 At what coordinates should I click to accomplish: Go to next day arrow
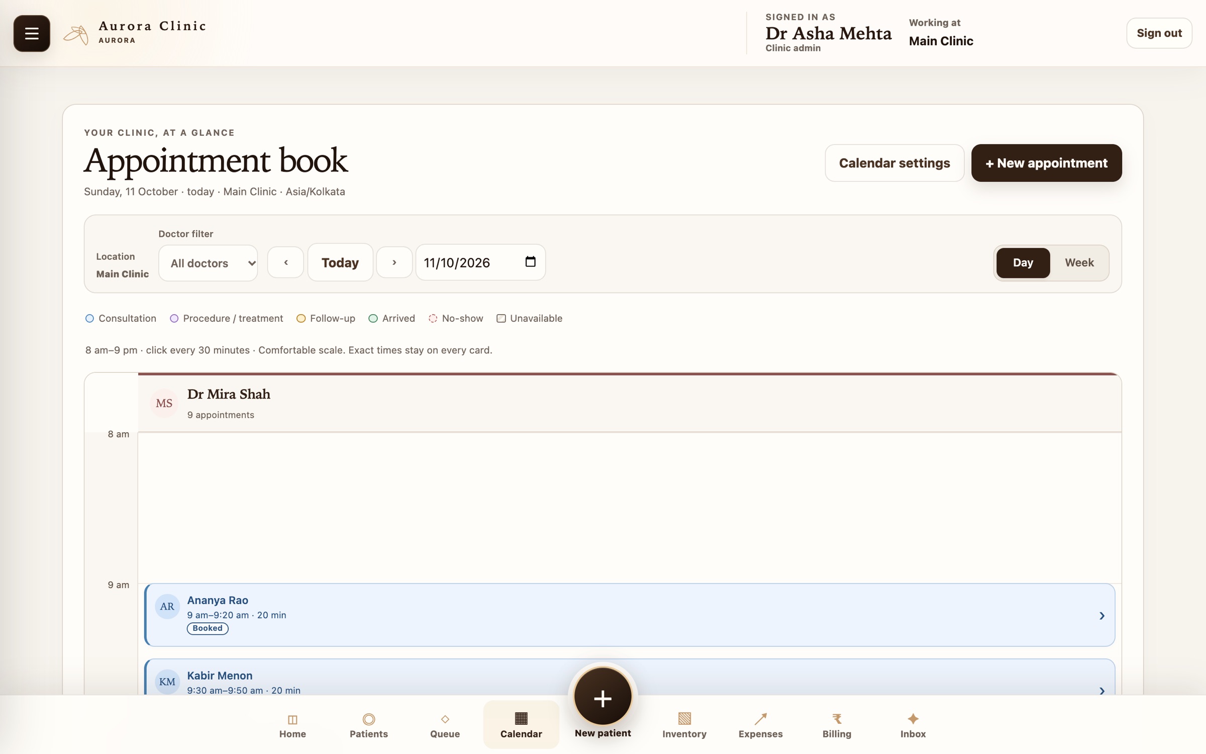pyautogui.click(x=394, y=262)
